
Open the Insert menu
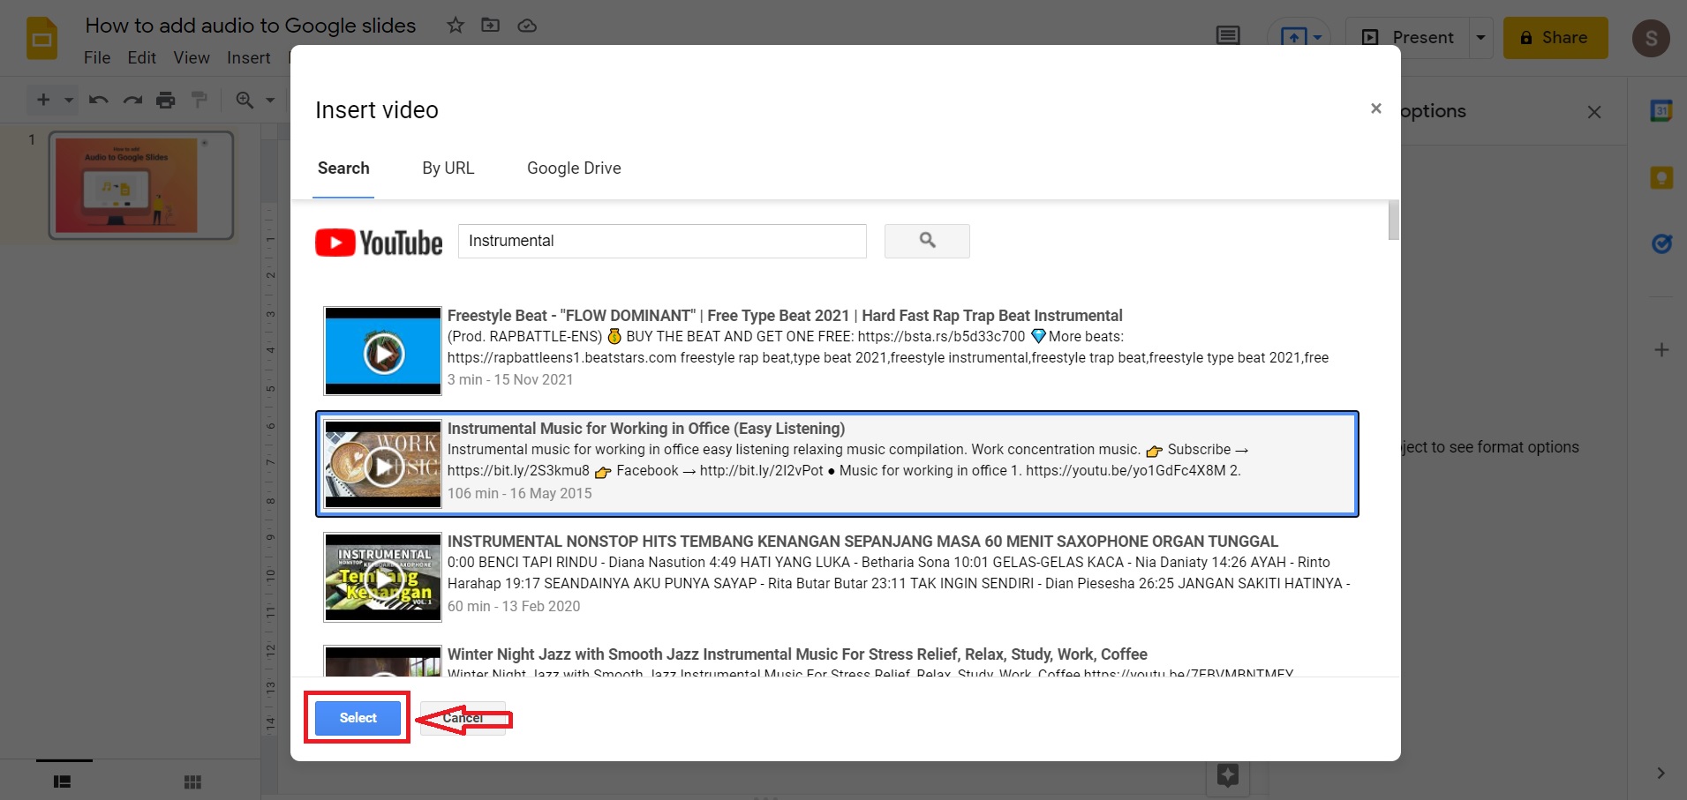(x=249, y=57)
